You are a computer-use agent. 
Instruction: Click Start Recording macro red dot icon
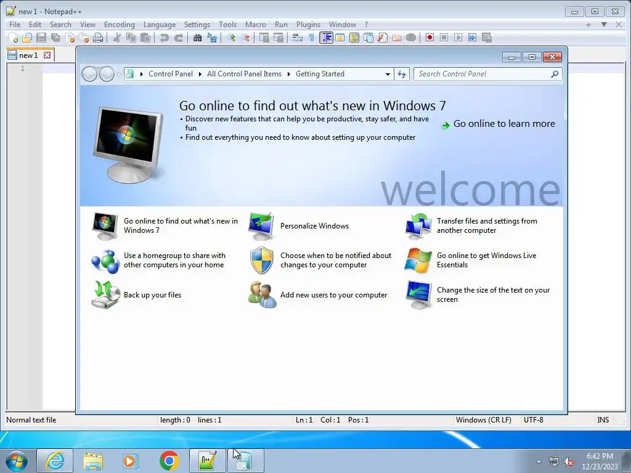coord(429,38)
